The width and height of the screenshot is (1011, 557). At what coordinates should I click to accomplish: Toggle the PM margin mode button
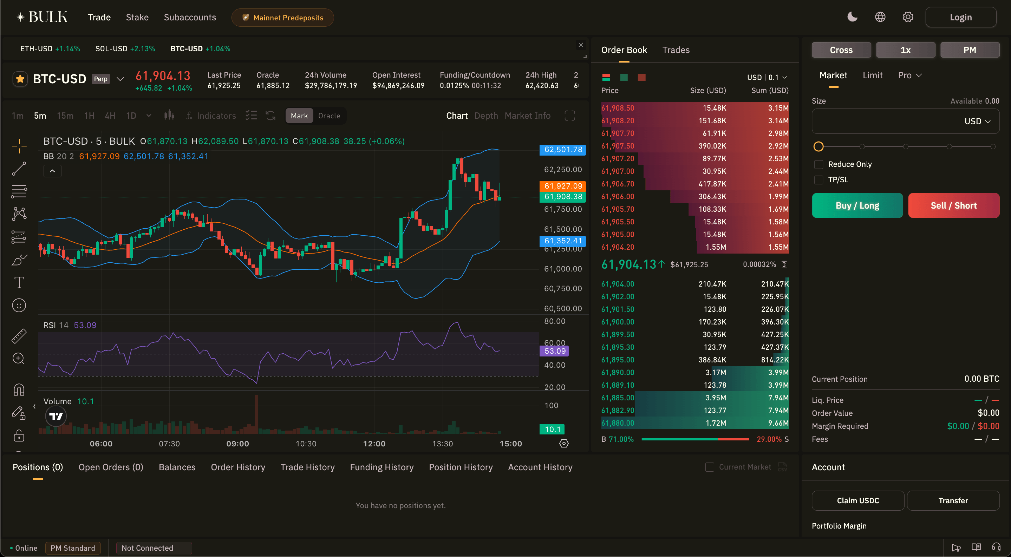pos(970,50)
